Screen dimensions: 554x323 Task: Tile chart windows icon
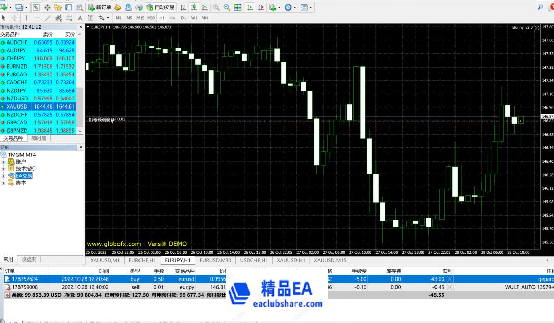(x=238, y=7)
